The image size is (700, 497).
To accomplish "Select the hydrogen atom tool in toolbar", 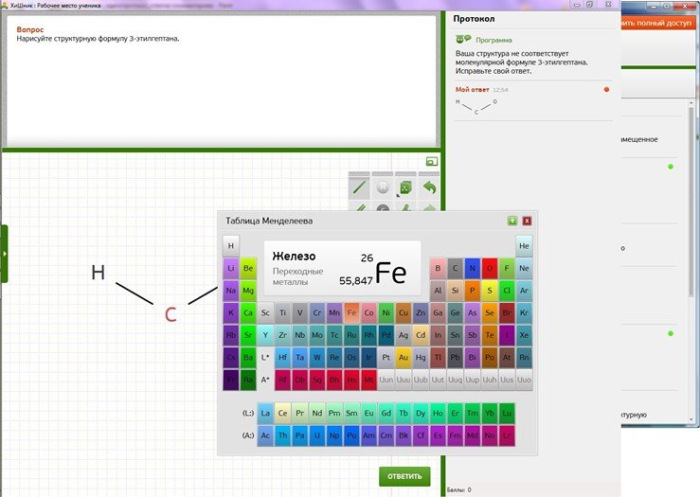I will [383, 187].
